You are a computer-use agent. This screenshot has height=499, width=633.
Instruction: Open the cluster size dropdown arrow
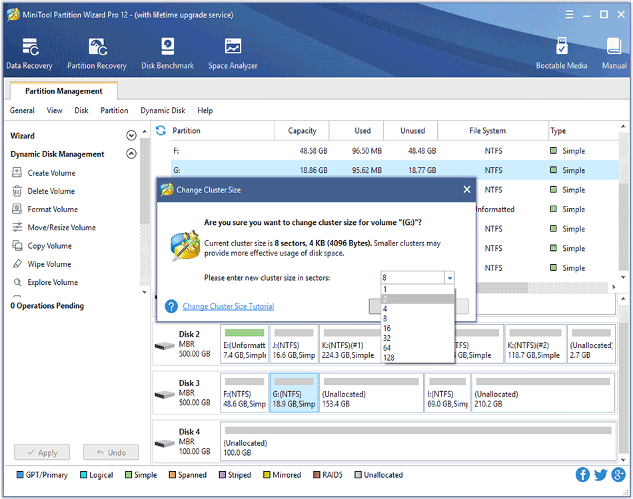pyautogui.click(x=449, y=277)
